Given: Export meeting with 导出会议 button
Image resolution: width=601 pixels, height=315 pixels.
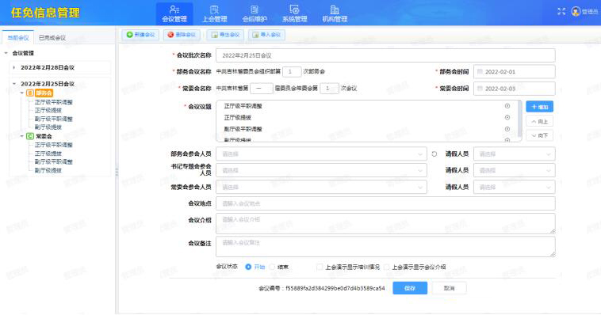Looking at the screenshot, I should 225,35.
